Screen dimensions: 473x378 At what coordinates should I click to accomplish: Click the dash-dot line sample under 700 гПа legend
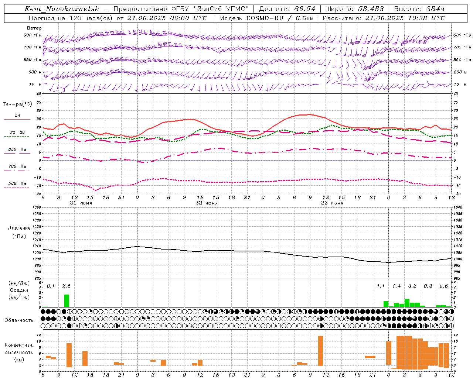[x=16, y=171]
